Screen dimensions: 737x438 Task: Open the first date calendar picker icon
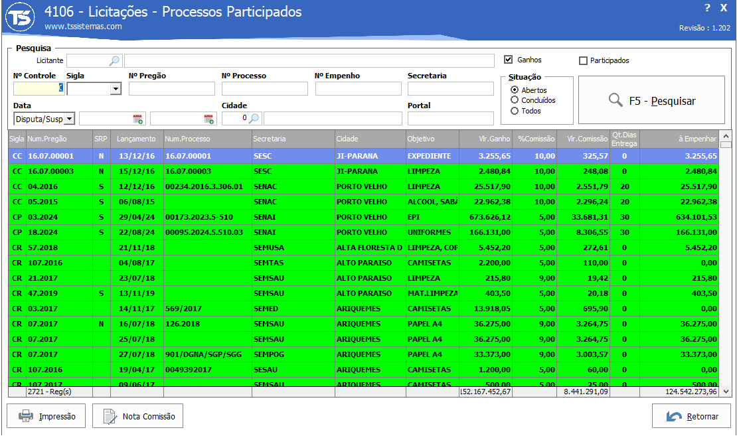coord(137,119)
